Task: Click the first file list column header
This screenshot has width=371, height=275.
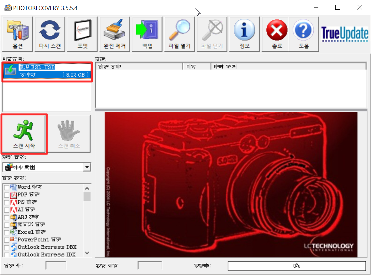Action: 139,67
